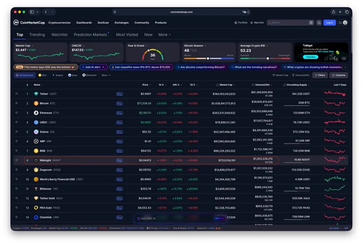Toggle the BSC network filter
Screen dimensions: 363x245
click(x=43, y=75)
